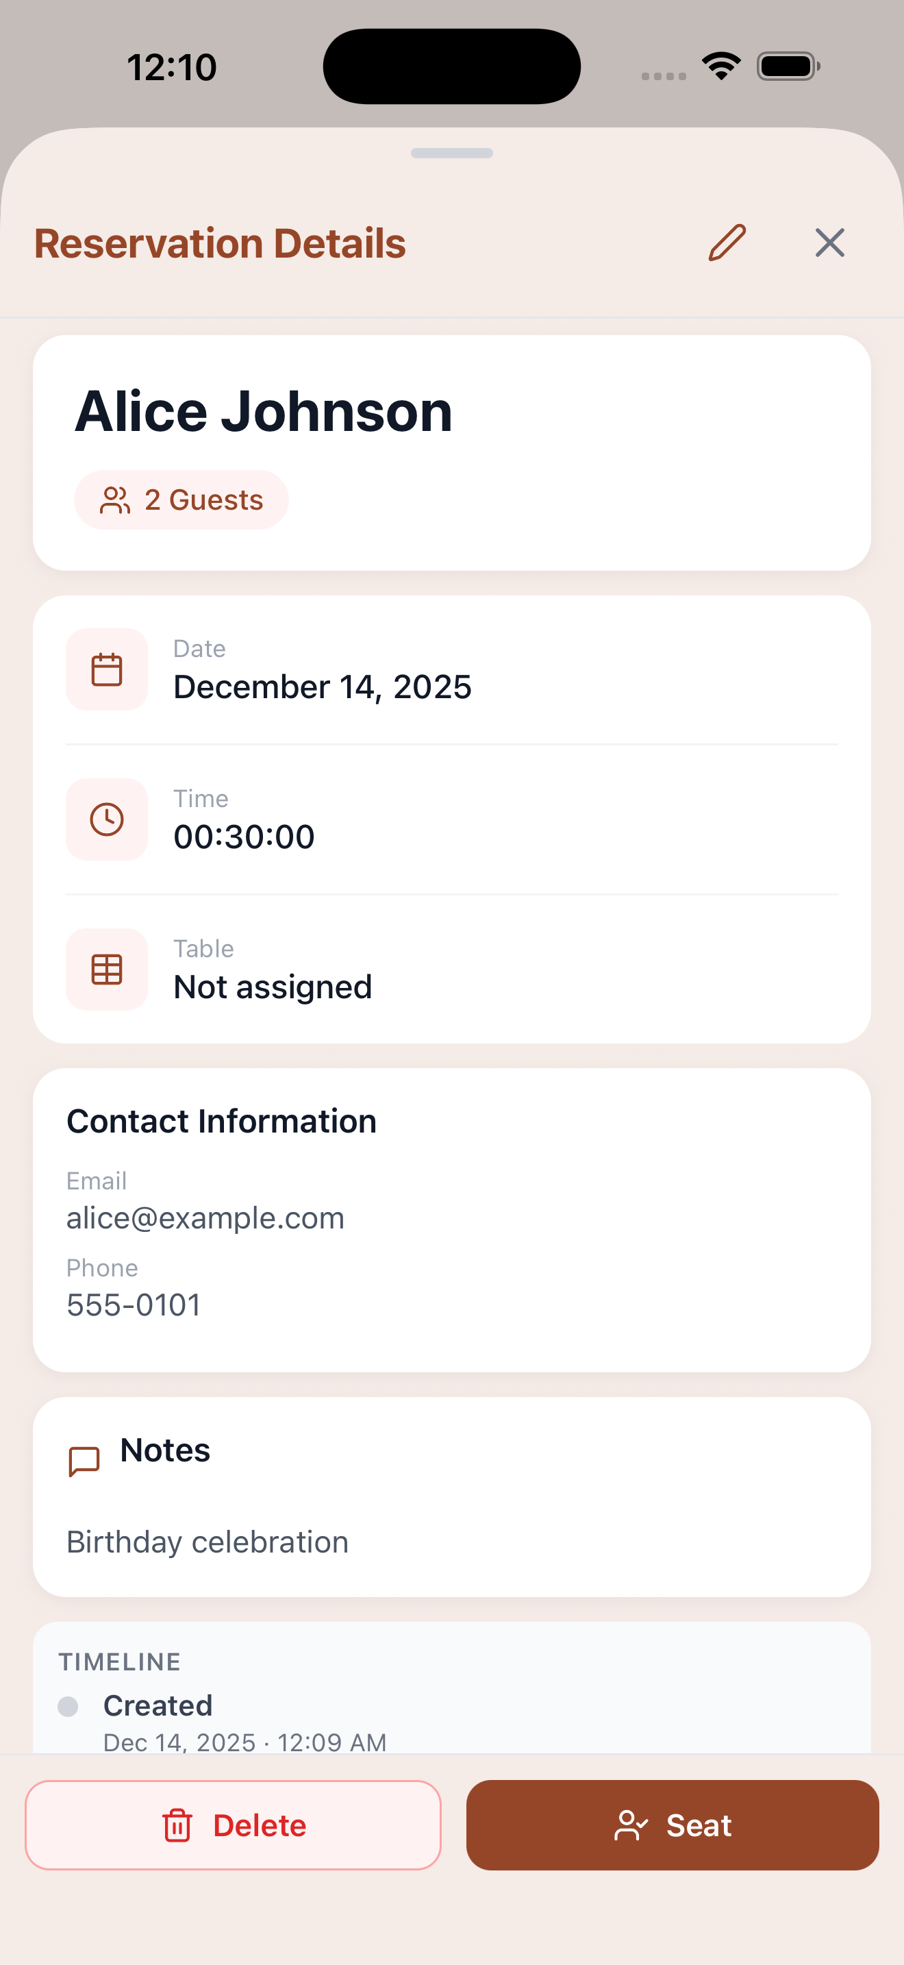
Task: Close the Reservation Details sheet
Action: 829,243
